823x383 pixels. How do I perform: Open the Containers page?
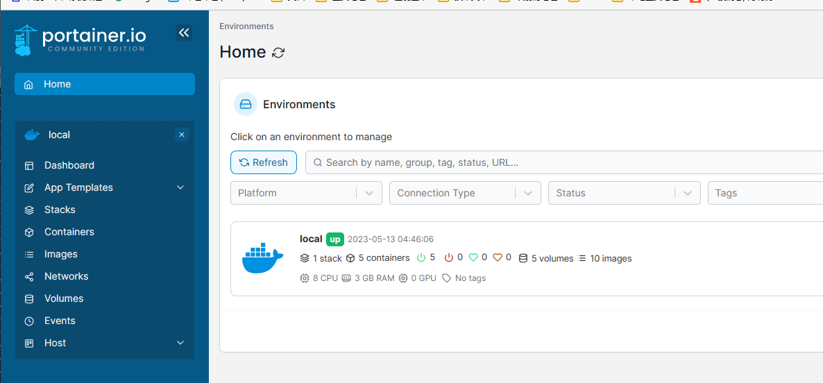point(69,232)
